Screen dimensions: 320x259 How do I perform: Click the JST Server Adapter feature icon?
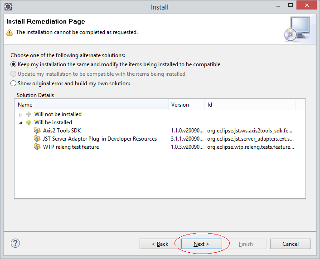37,139
